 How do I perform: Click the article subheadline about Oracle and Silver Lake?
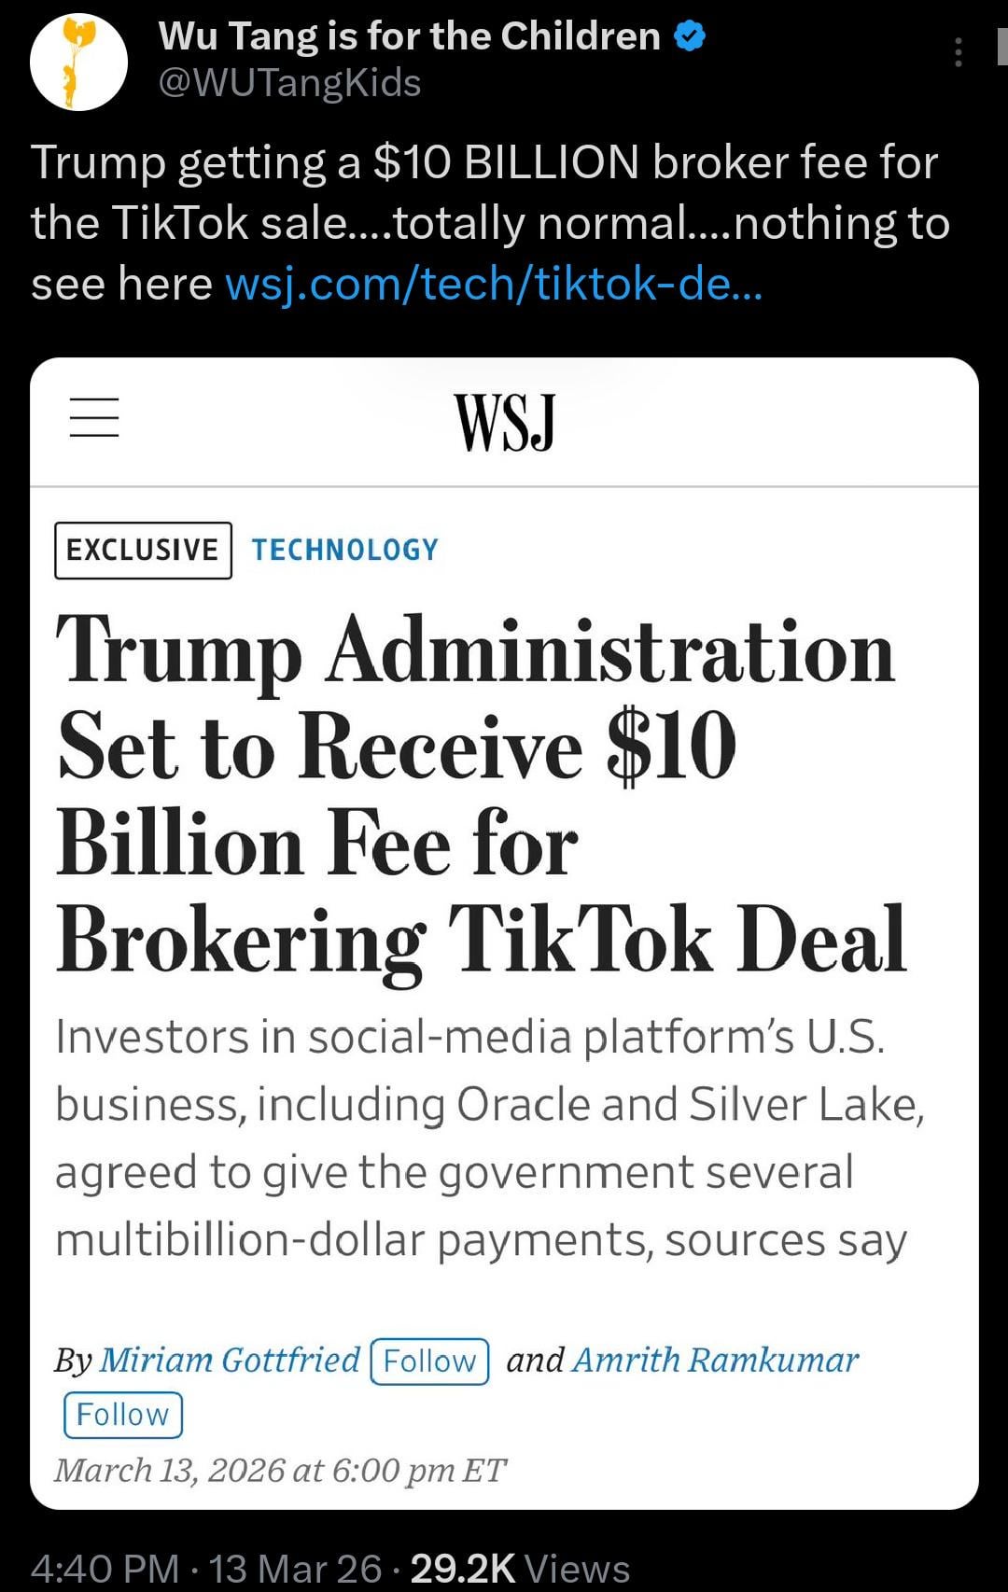tap(489, 1138)
